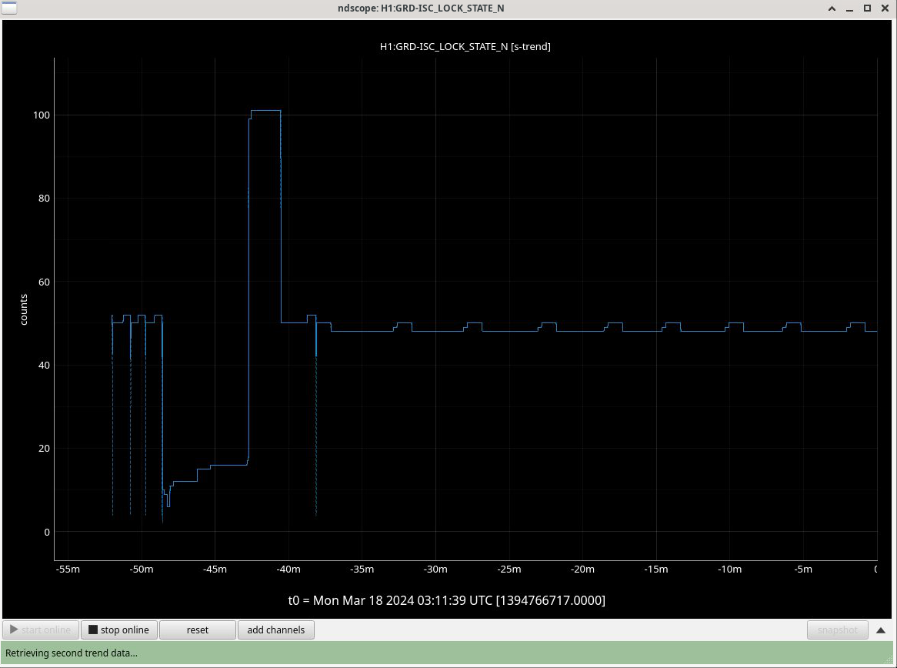Click the 0 tick on y-axis

click(x=47, y=532)
